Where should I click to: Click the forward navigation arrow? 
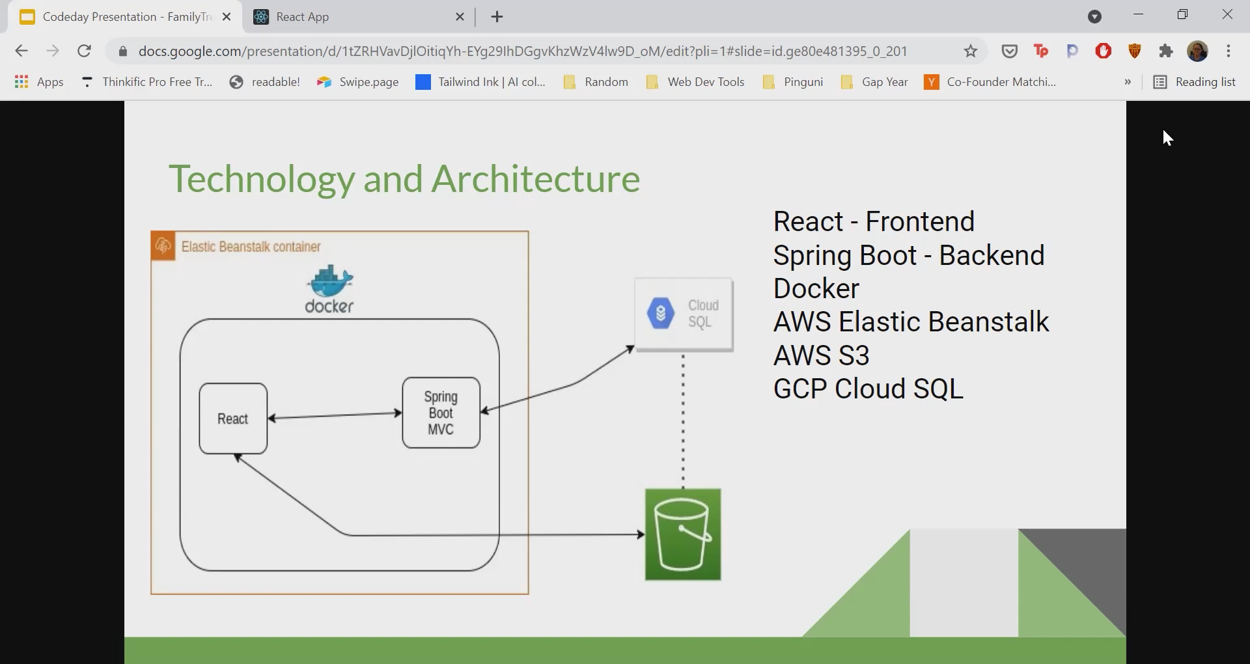[x=53, y=51]
